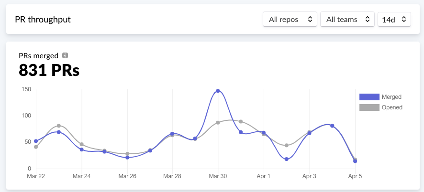Toggle the Merged series in chart legend
The width and height of the screenshot is (424, 192).
click(380, 96)
